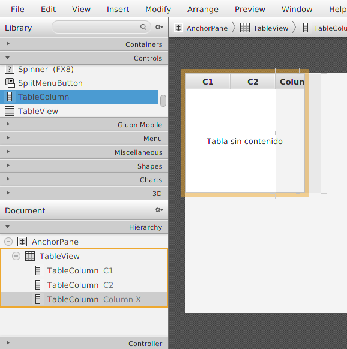This screenshot has height=349, width=347.
Task: Select the SplitMenuButton control icon
Action: tap(10, 83)
